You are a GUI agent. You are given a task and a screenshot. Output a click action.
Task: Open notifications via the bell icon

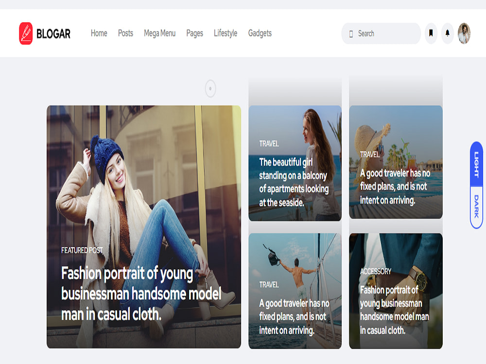447,33
